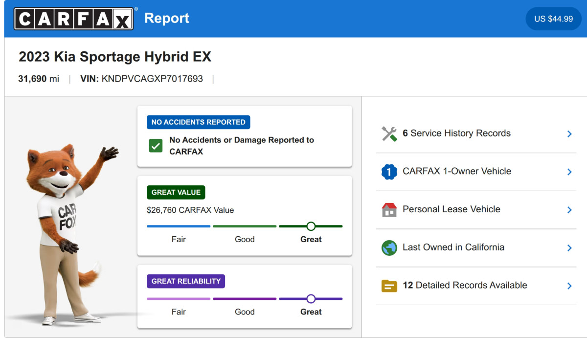Click the GREAT VALUE badge
Screen dimensions: 587x338
(176, 192)
